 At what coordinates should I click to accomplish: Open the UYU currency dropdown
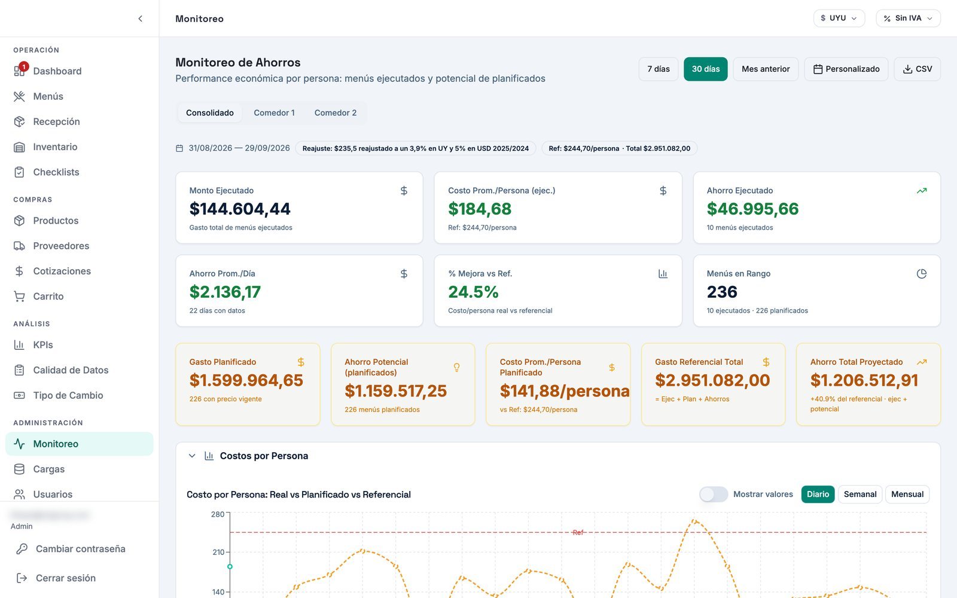(x=839, y=18)
